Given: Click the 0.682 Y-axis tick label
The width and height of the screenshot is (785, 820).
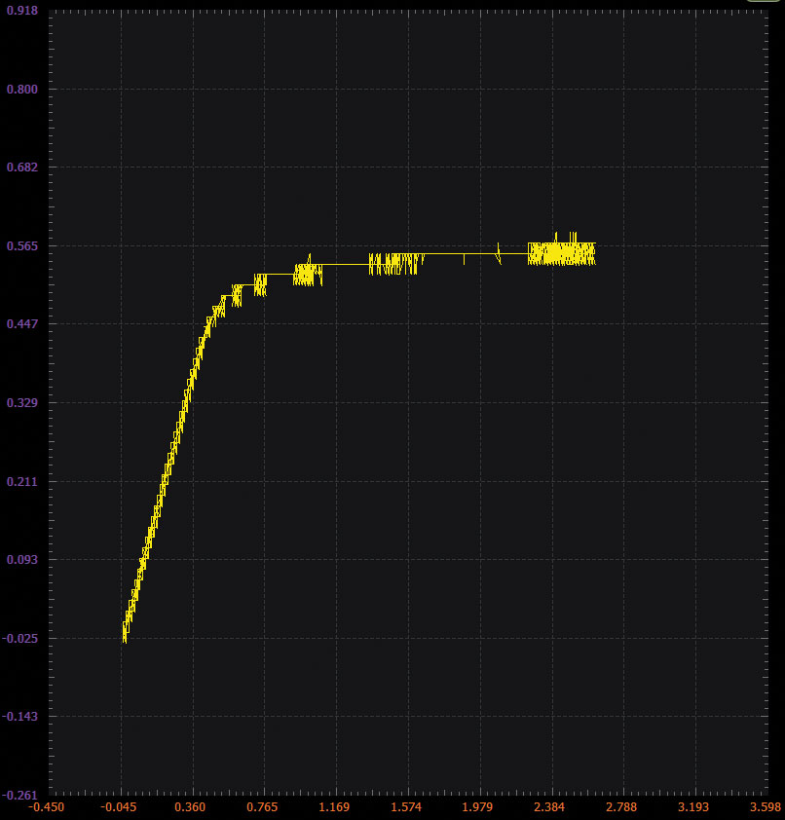Looking at the screenshot, I should (x=22, y=168).
